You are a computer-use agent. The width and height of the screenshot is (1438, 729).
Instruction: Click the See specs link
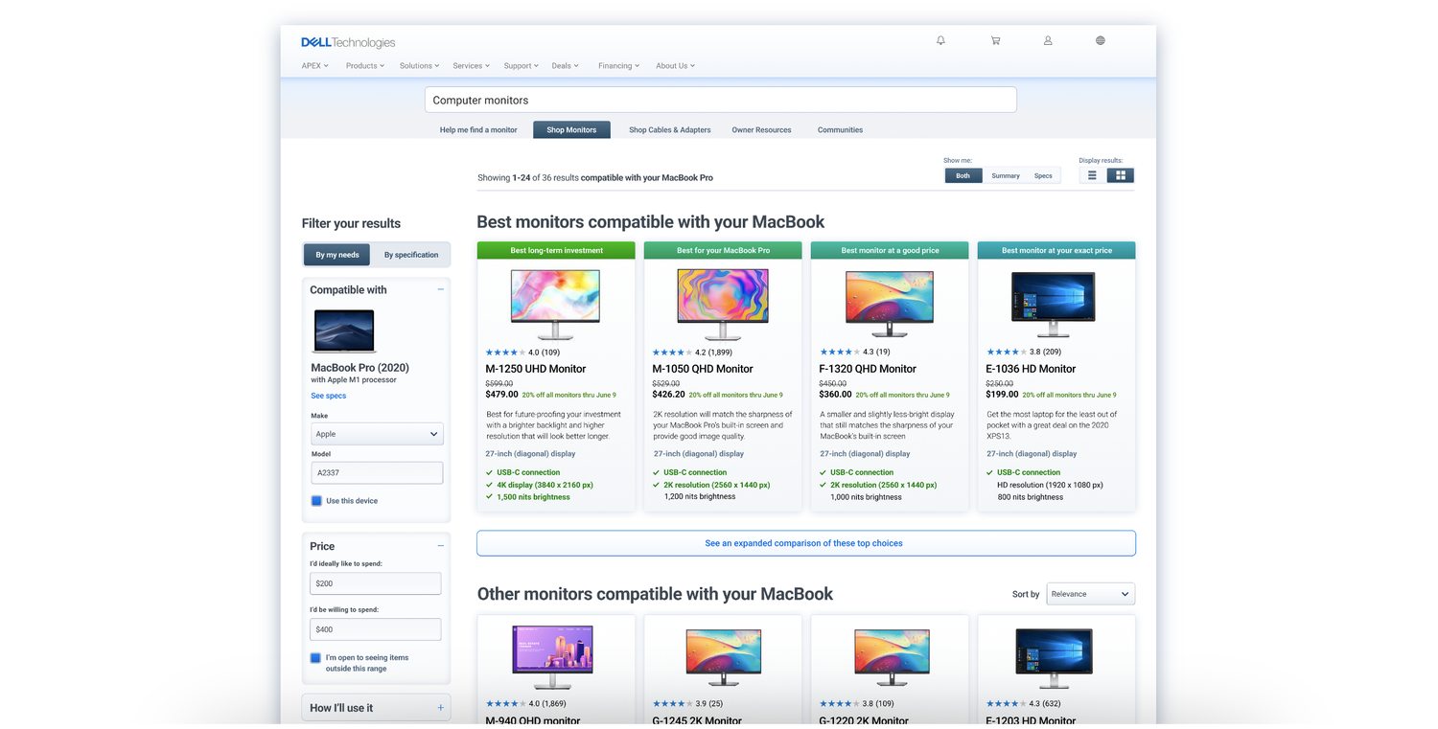coord(329,396)
